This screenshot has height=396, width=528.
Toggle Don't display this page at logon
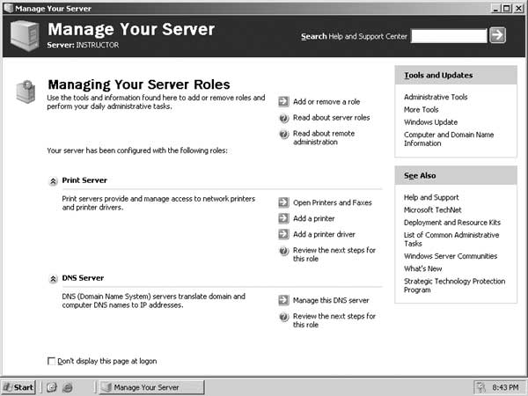[x=51, y=361]
